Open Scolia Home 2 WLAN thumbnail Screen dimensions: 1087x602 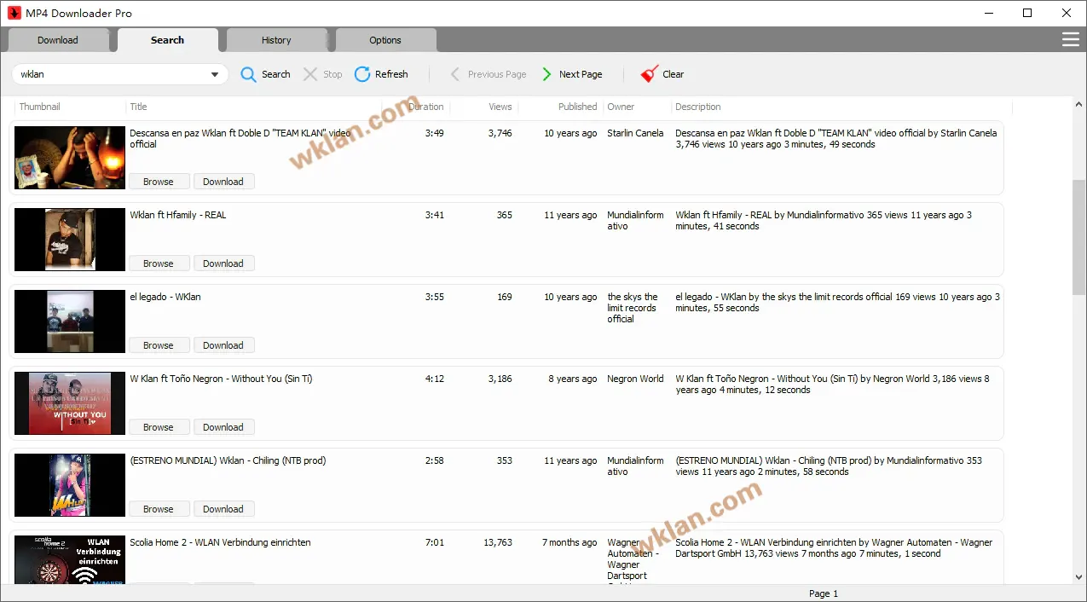[70, 559]
